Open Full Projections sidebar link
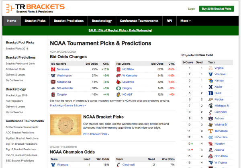Viewport: 241px width, 168px height. click(14, 101)
